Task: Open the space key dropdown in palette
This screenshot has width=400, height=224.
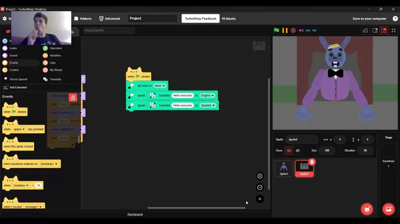Action: pos(19,129)
